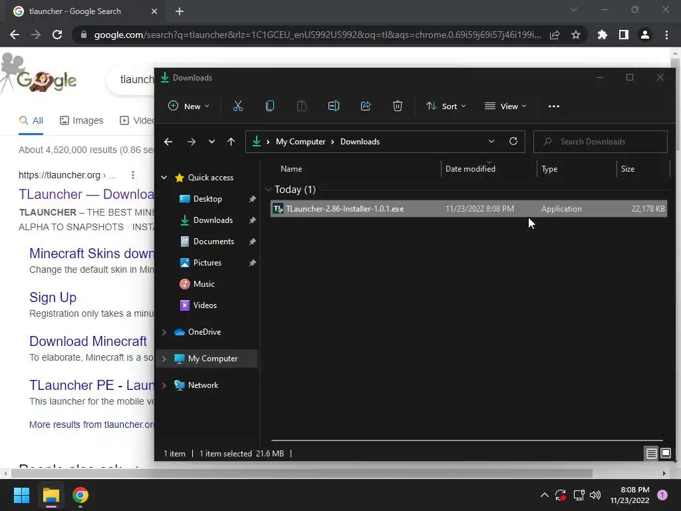Open the Sort dropdown menu
The width and height of the screenshot is (681, 511).
446,106
